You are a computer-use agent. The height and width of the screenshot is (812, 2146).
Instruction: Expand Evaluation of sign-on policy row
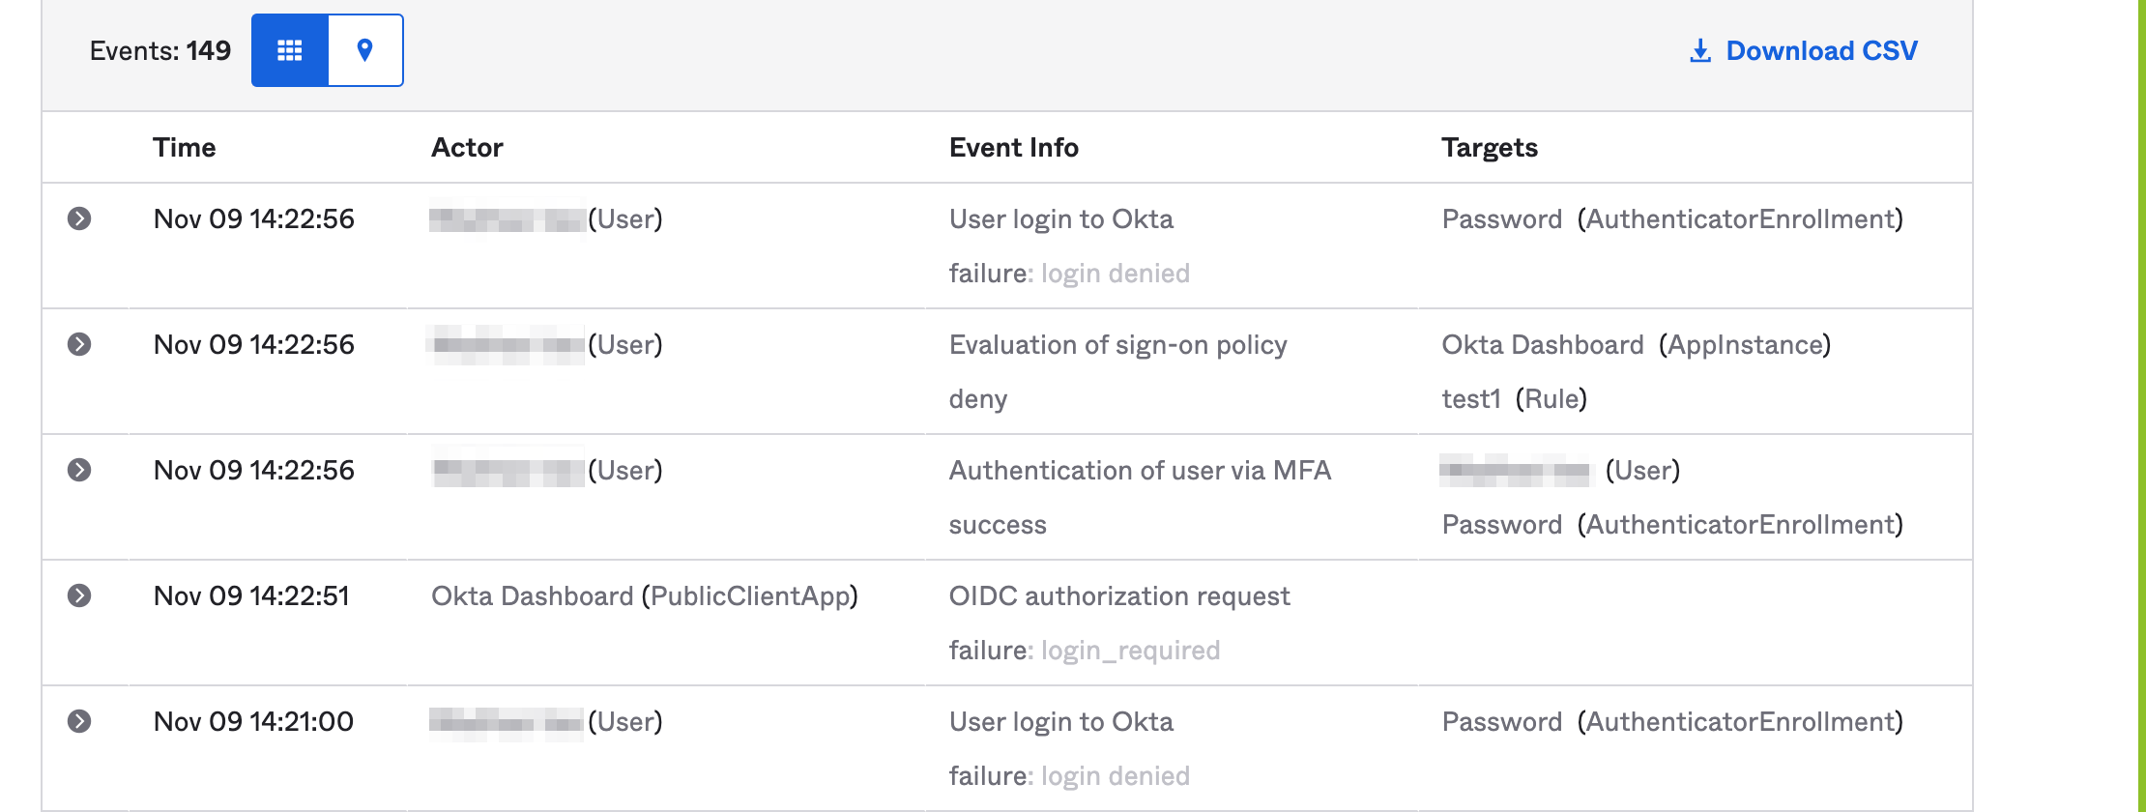click(79, 345)
